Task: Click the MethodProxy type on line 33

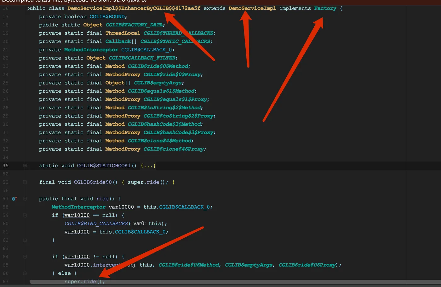Action: click(x=123, y=149)
